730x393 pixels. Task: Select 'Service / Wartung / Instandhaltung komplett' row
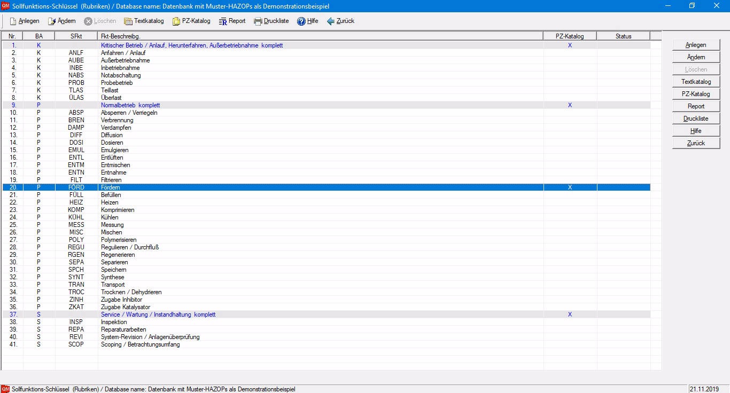pos(326,315)
